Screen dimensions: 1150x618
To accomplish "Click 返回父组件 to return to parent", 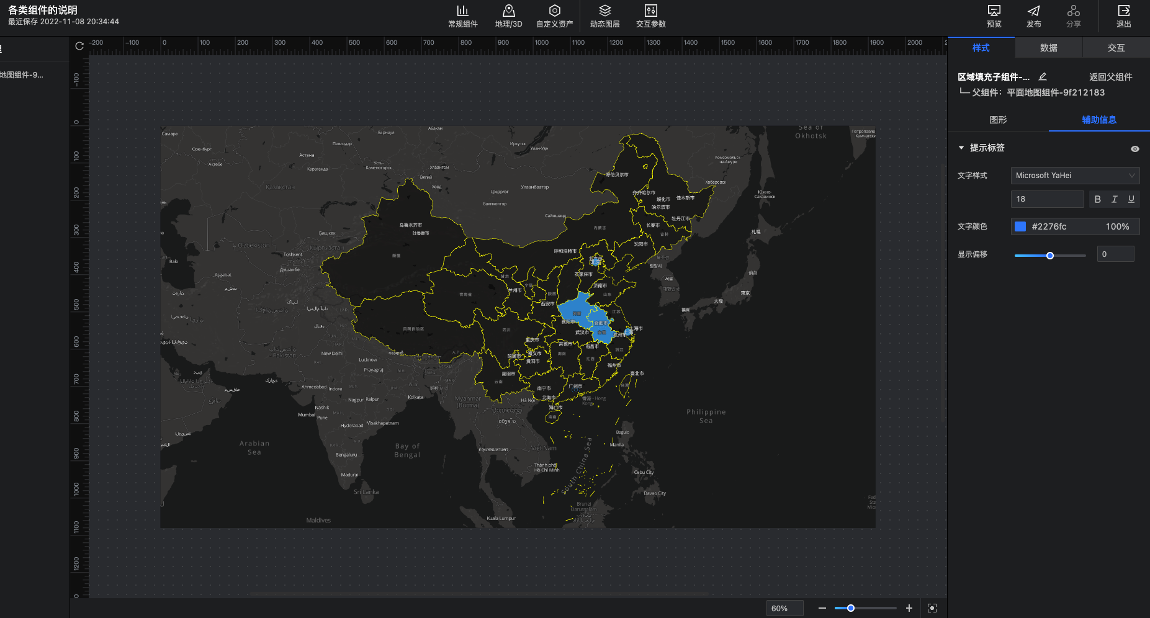I will pos(1110,77).
